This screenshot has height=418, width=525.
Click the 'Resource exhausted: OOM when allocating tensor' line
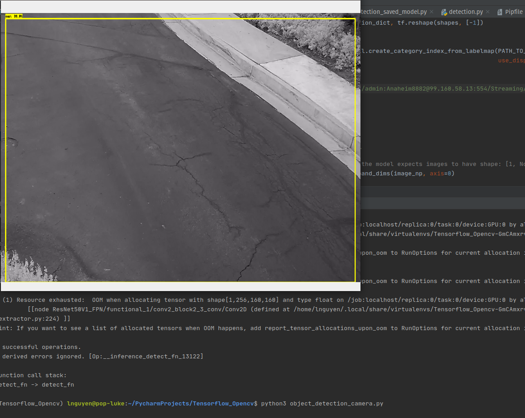pyautogui.click(x=262, y=300)
